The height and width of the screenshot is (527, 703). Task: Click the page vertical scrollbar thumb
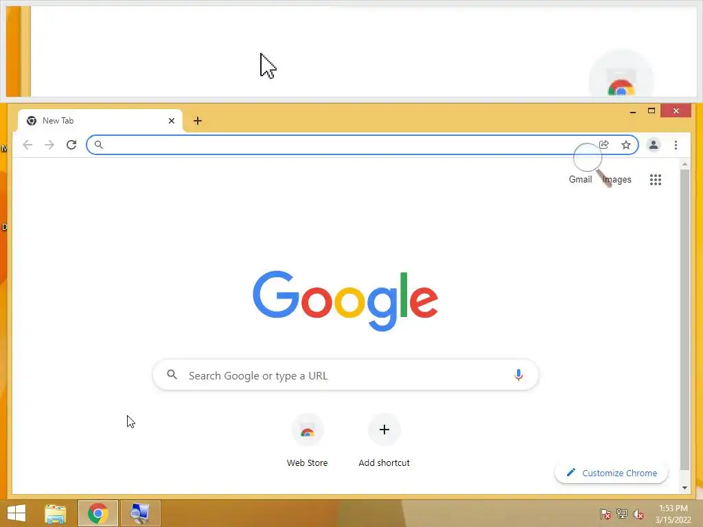[684, 320]
